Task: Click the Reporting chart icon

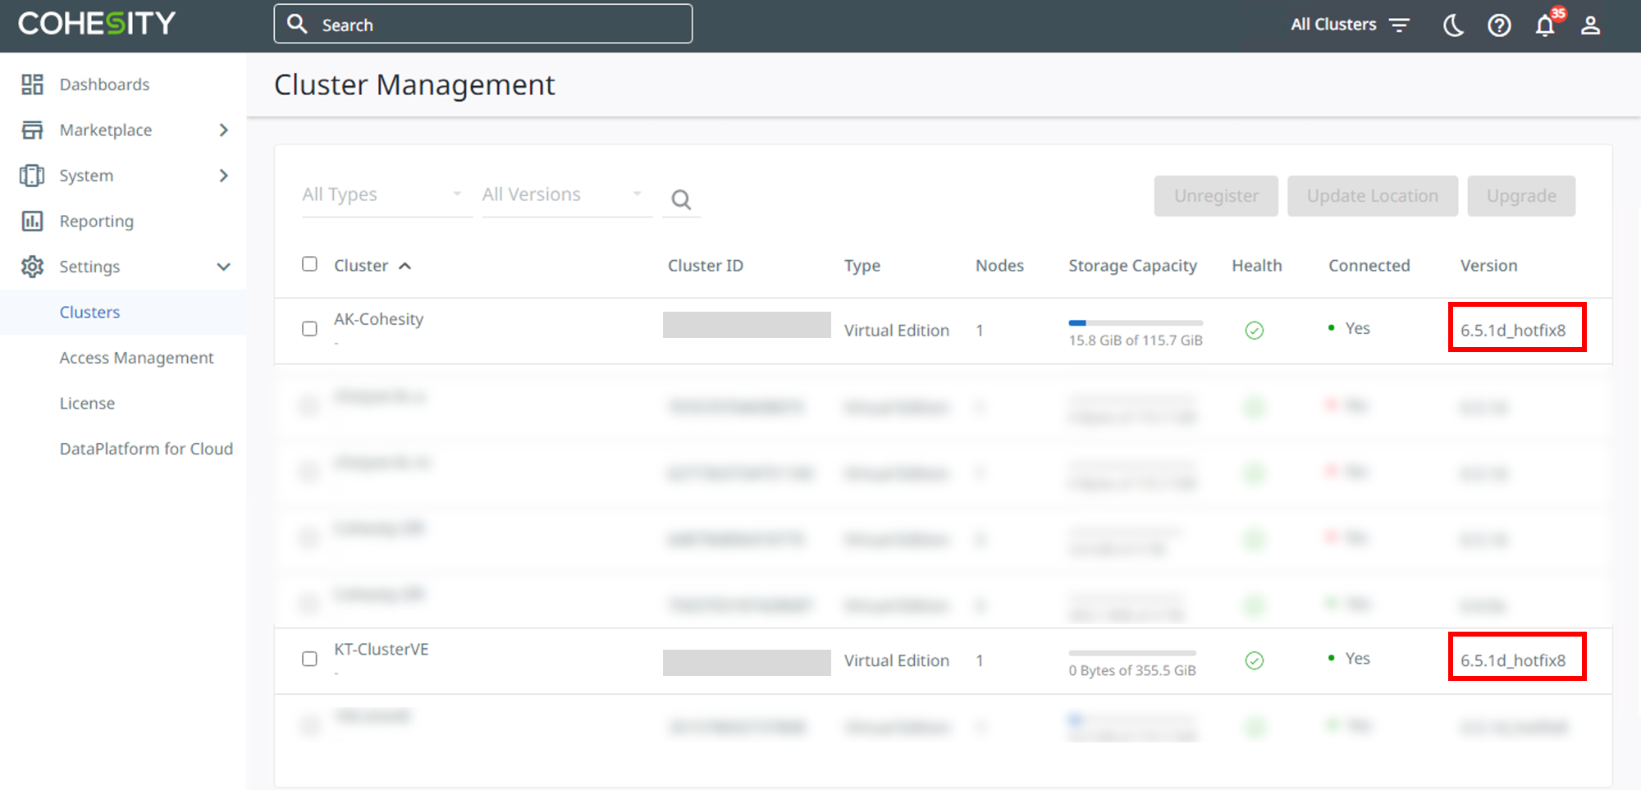Action: [32, 221]
